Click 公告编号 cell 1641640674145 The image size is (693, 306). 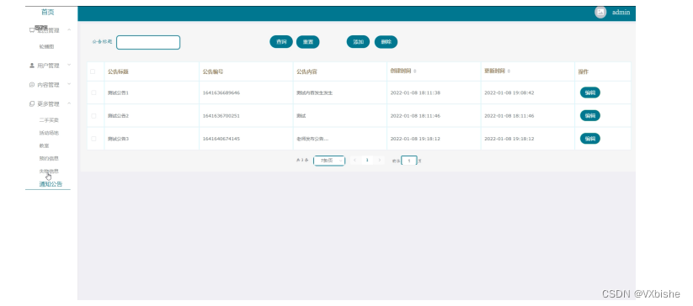pos(221,139)
